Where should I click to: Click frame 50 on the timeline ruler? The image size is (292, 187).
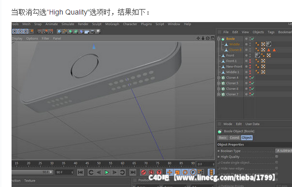(99, 163)
